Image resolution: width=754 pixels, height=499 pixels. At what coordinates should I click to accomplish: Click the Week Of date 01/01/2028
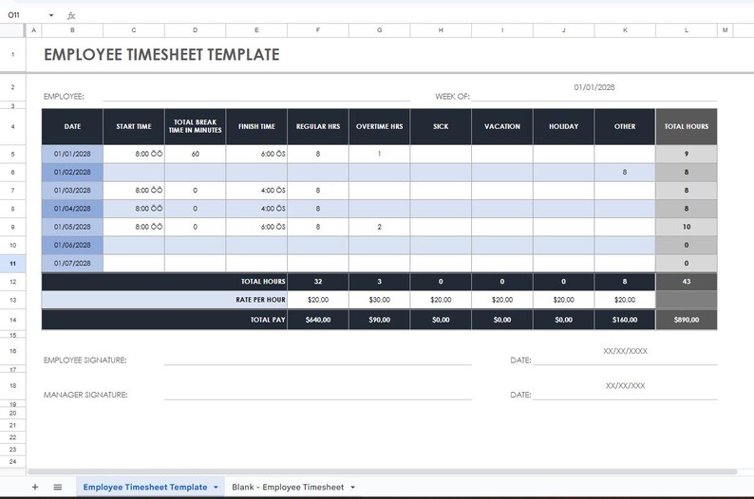(x=594, y=87)
